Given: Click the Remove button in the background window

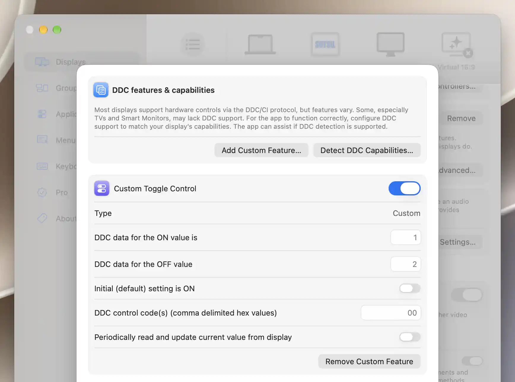Looking at the screenshot, I should pos(461,118).
